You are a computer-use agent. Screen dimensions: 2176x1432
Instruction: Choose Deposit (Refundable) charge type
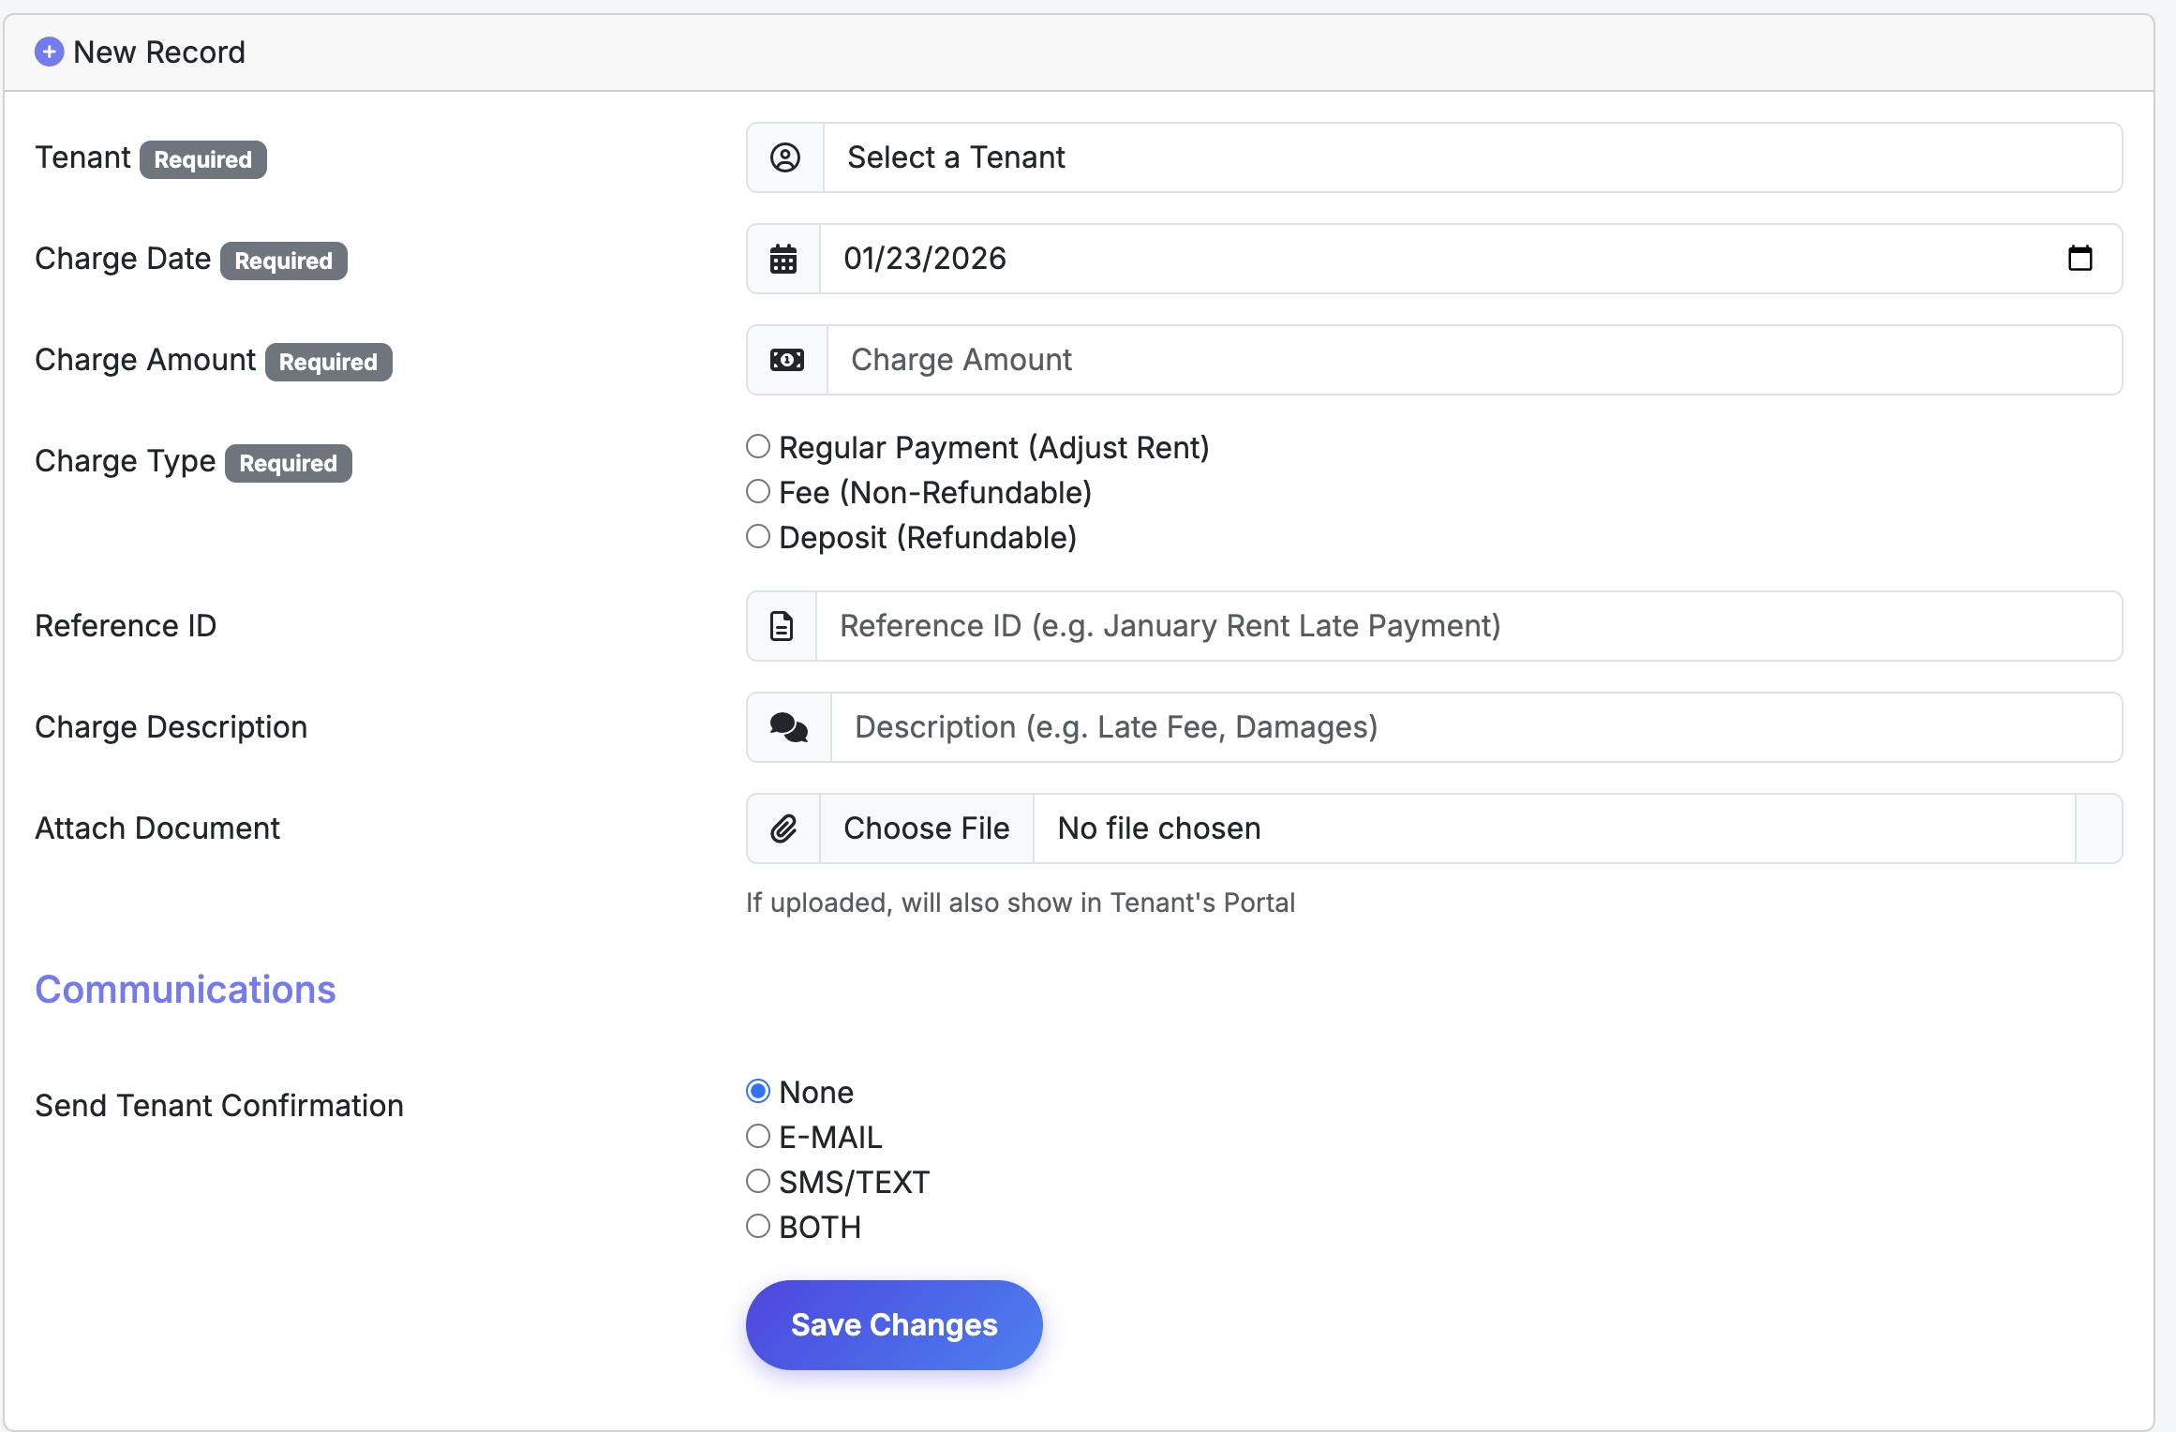click(x=758, y=537)
